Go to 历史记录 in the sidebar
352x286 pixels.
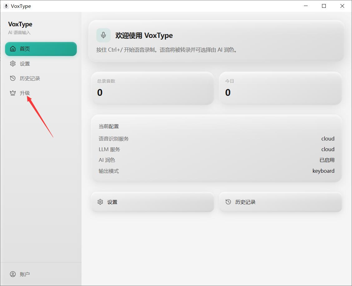[x=41, y=78]
